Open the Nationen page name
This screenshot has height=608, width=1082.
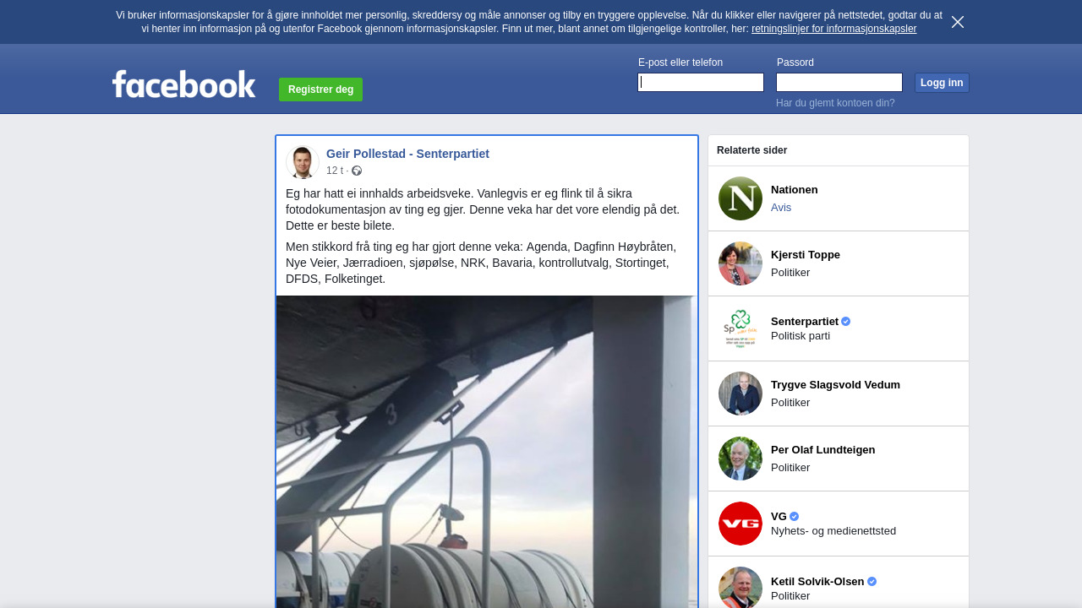click(795, 190)
